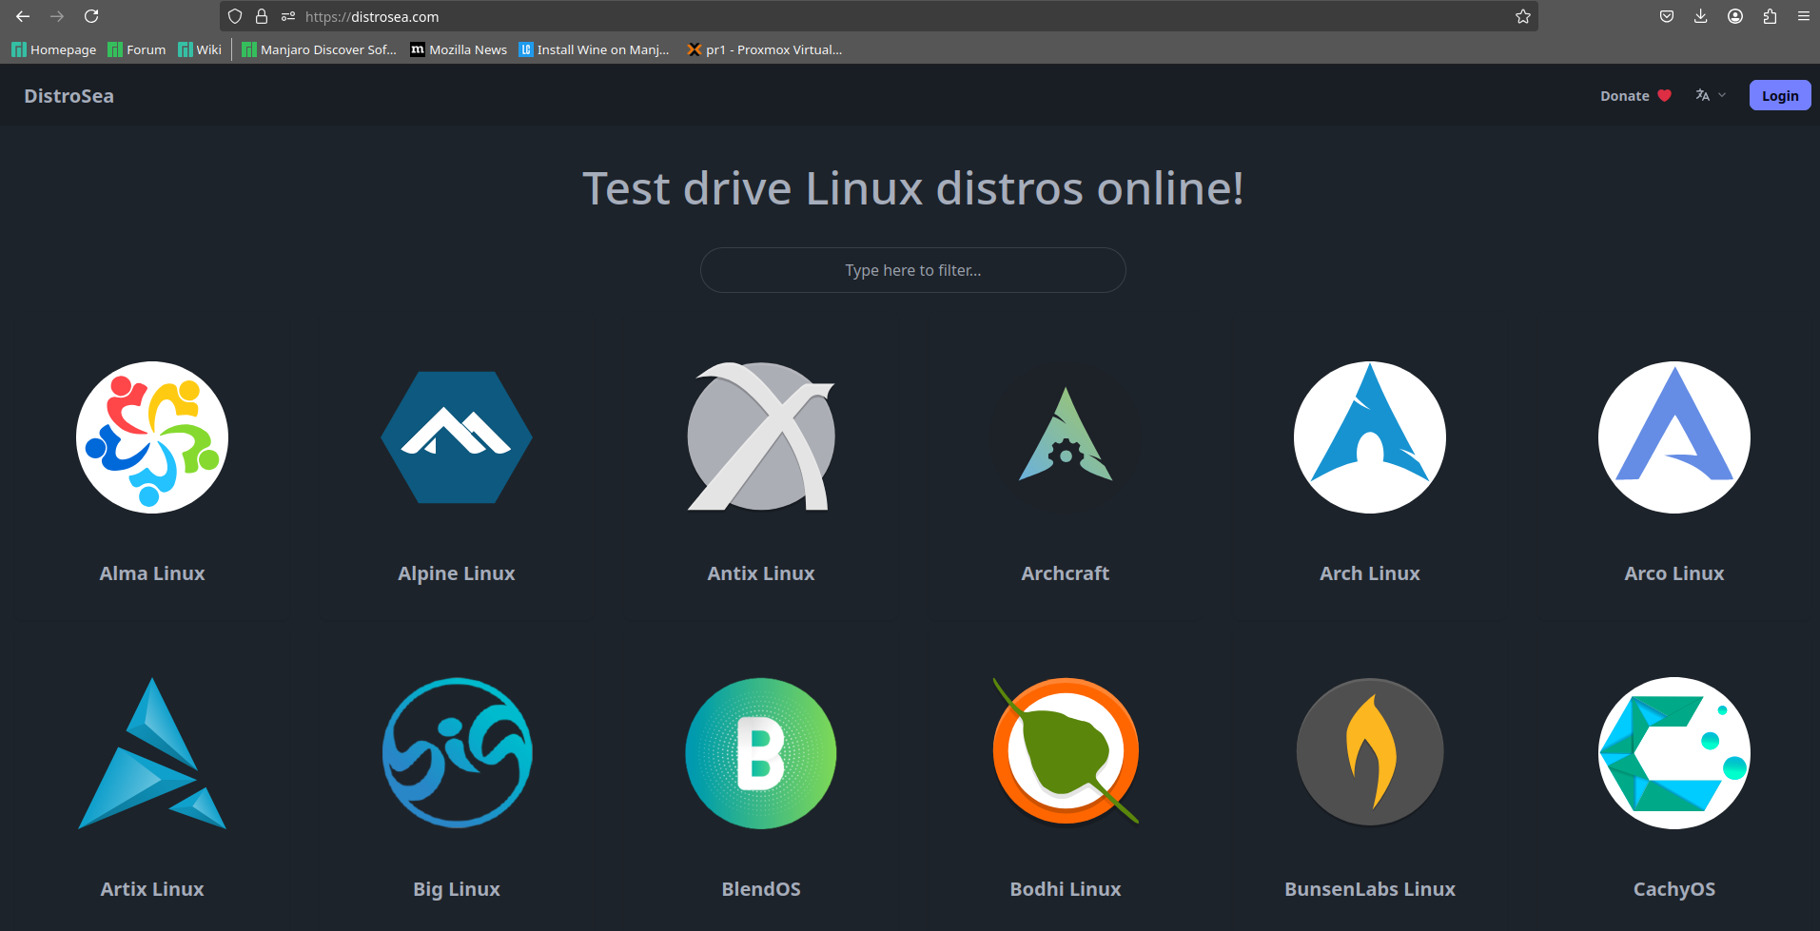Click the Arch Linux logo
The width and height of the screenshot is (1820, 931).
[x=1370, y=437]
